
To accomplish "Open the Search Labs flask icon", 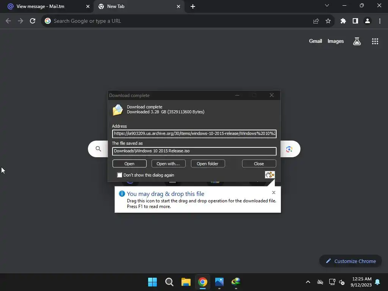I will pos(357,41).
